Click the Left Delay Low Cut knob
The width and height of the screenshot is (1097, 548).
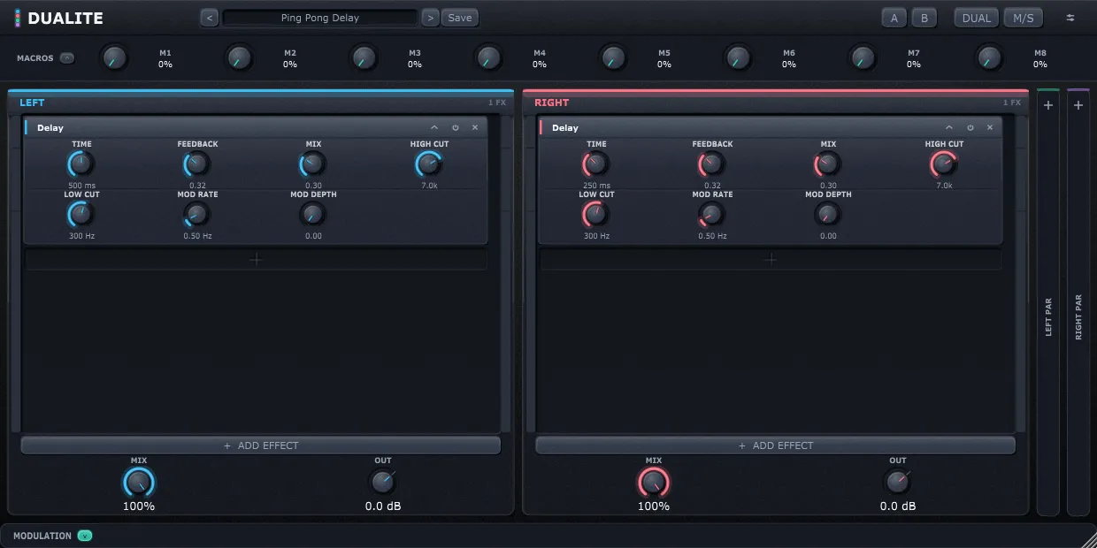[81, 214]
